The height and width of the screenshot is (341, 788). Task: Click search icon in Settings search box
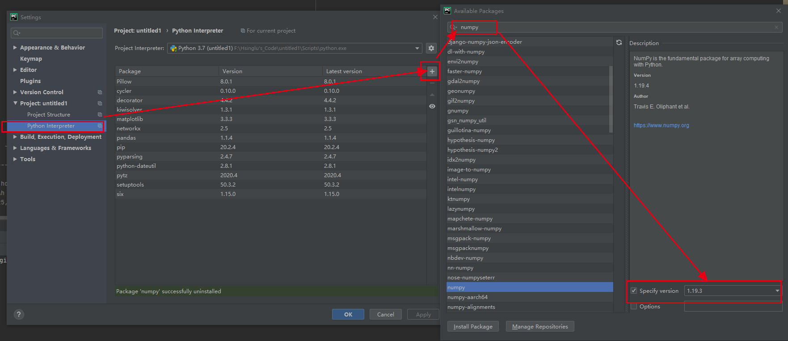point(17,33)
